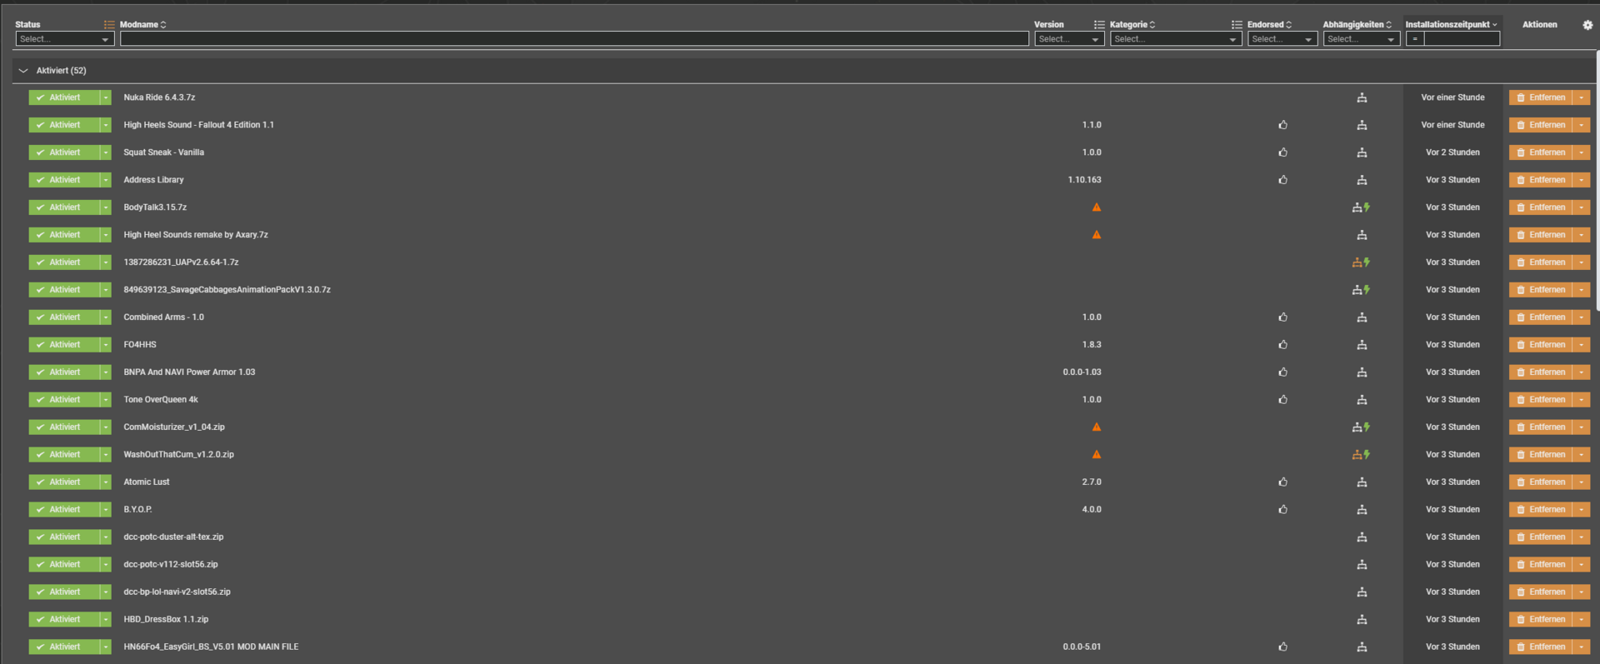Remove Atomic Lust using Entfernen

1541,482
